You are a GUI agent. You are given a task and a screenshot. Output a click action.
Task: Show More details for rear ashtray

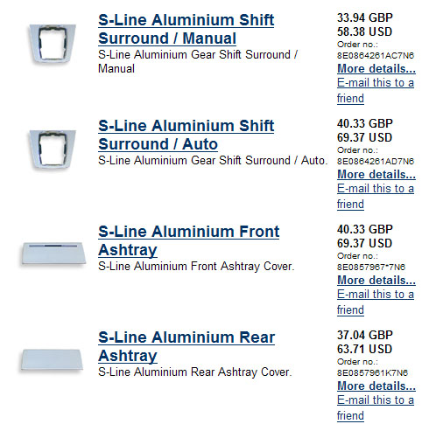coord(376,386)
